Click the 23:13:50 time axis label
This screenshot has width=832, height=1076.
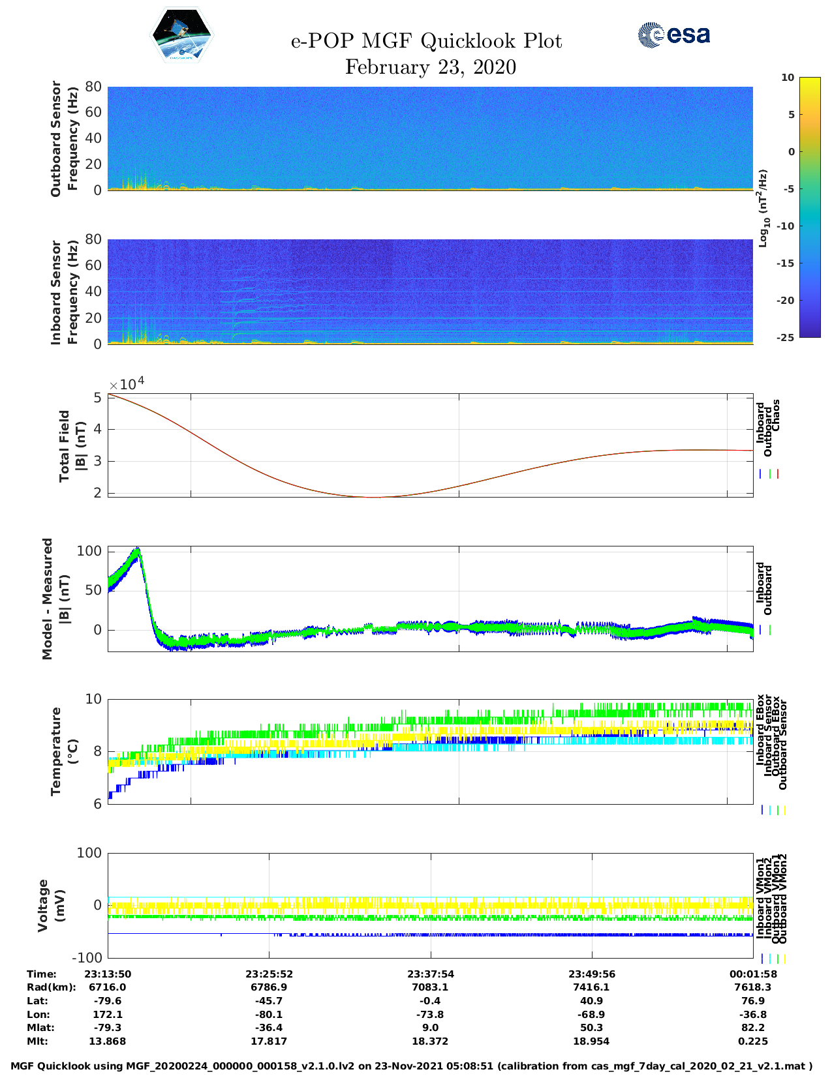(x=108, y=974)
